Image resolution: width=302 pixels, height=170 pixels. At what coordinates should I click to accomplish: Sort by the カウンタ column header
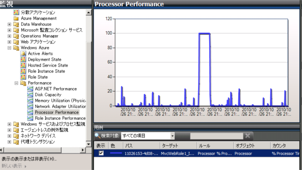[x=285, y=145]
